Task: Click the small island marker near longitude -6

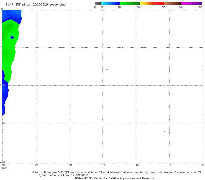Action: 165,131
